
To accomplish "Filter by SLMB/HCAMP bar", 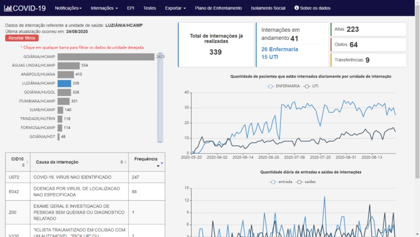I will tap(60, 110).
